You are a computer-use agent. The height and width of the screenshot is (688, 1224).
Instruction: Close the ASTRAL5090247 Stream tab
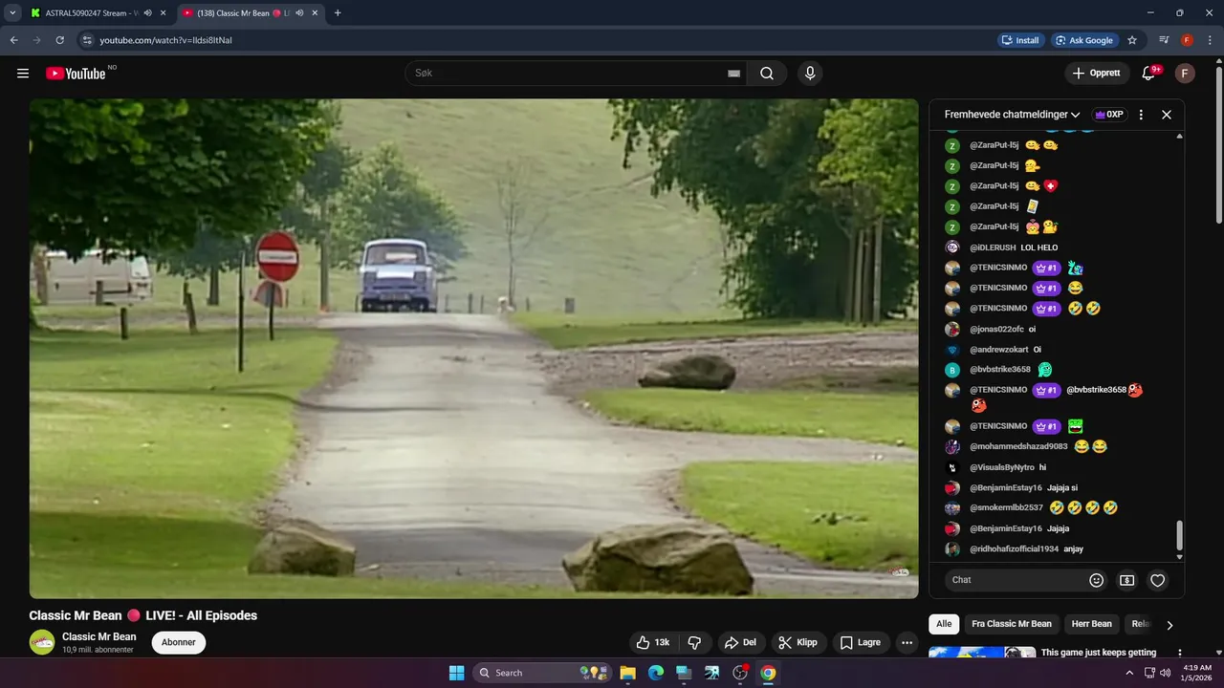(164, 13)
